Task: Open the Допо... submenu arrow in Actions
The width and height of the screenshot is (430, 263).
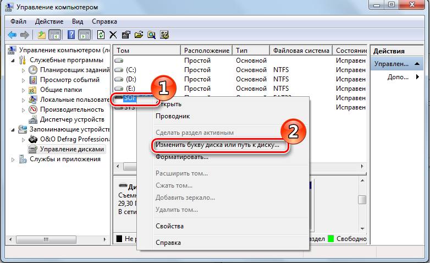Action: click(x=417, y=77)
